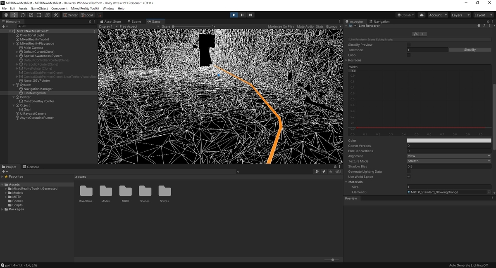Toggle Stats overlay in Game view

coord(320,26)
